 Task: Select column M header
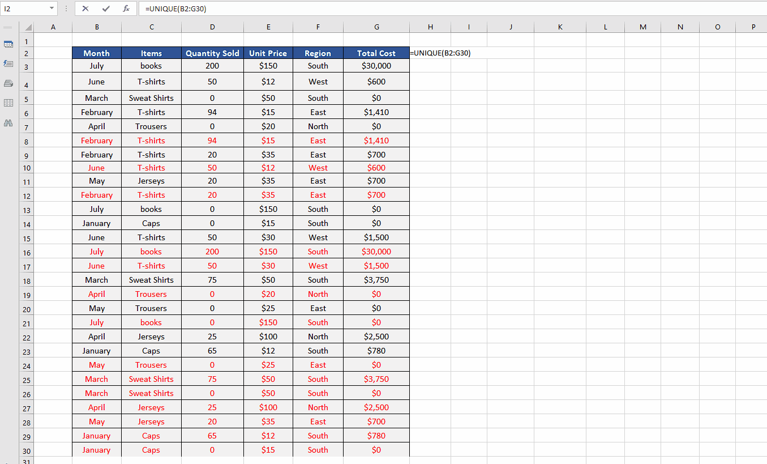643,27
